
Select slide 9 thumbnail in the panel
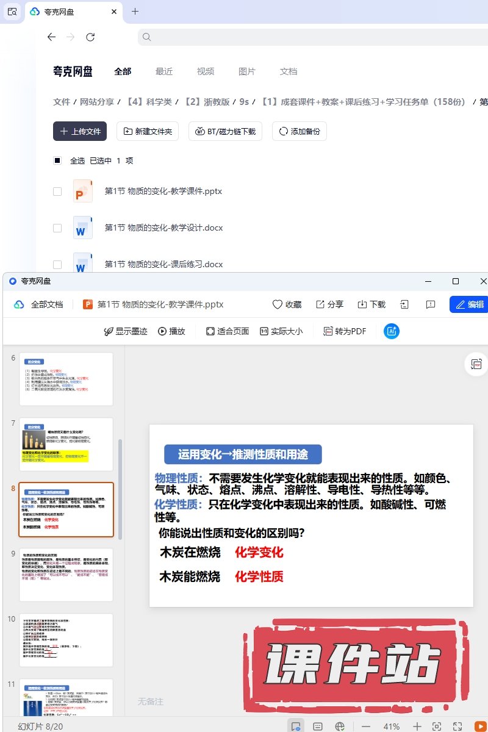click(66, 575)
